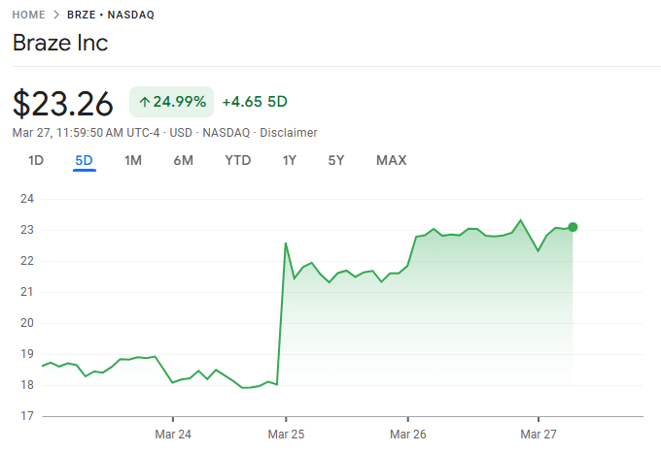View the 1Y chart range

tap(290, 160)
